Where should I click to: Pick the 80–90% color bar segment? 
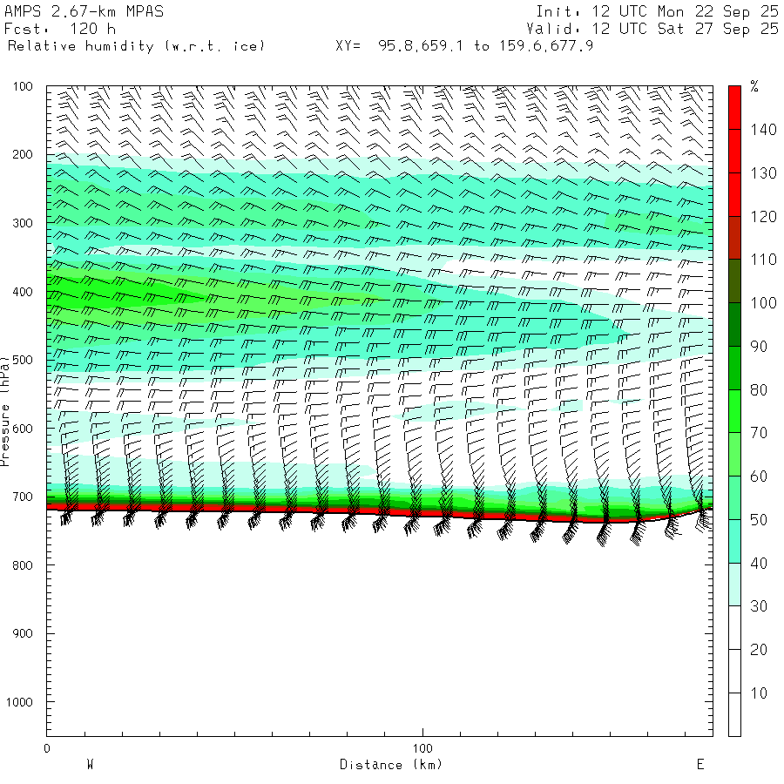click(x=734, y=368)
